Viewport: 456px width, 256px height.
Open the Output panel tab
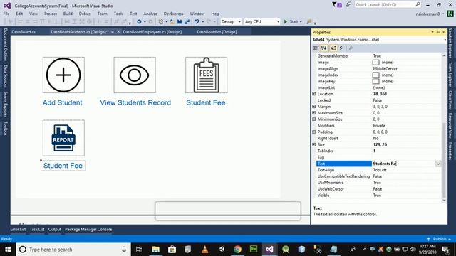(55, 229)
